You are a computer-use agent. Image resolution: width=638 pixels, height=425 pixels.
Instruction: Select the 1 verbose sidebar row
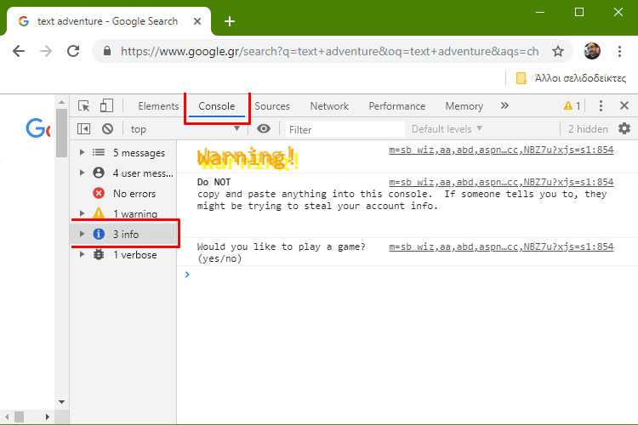coord(123,255)
